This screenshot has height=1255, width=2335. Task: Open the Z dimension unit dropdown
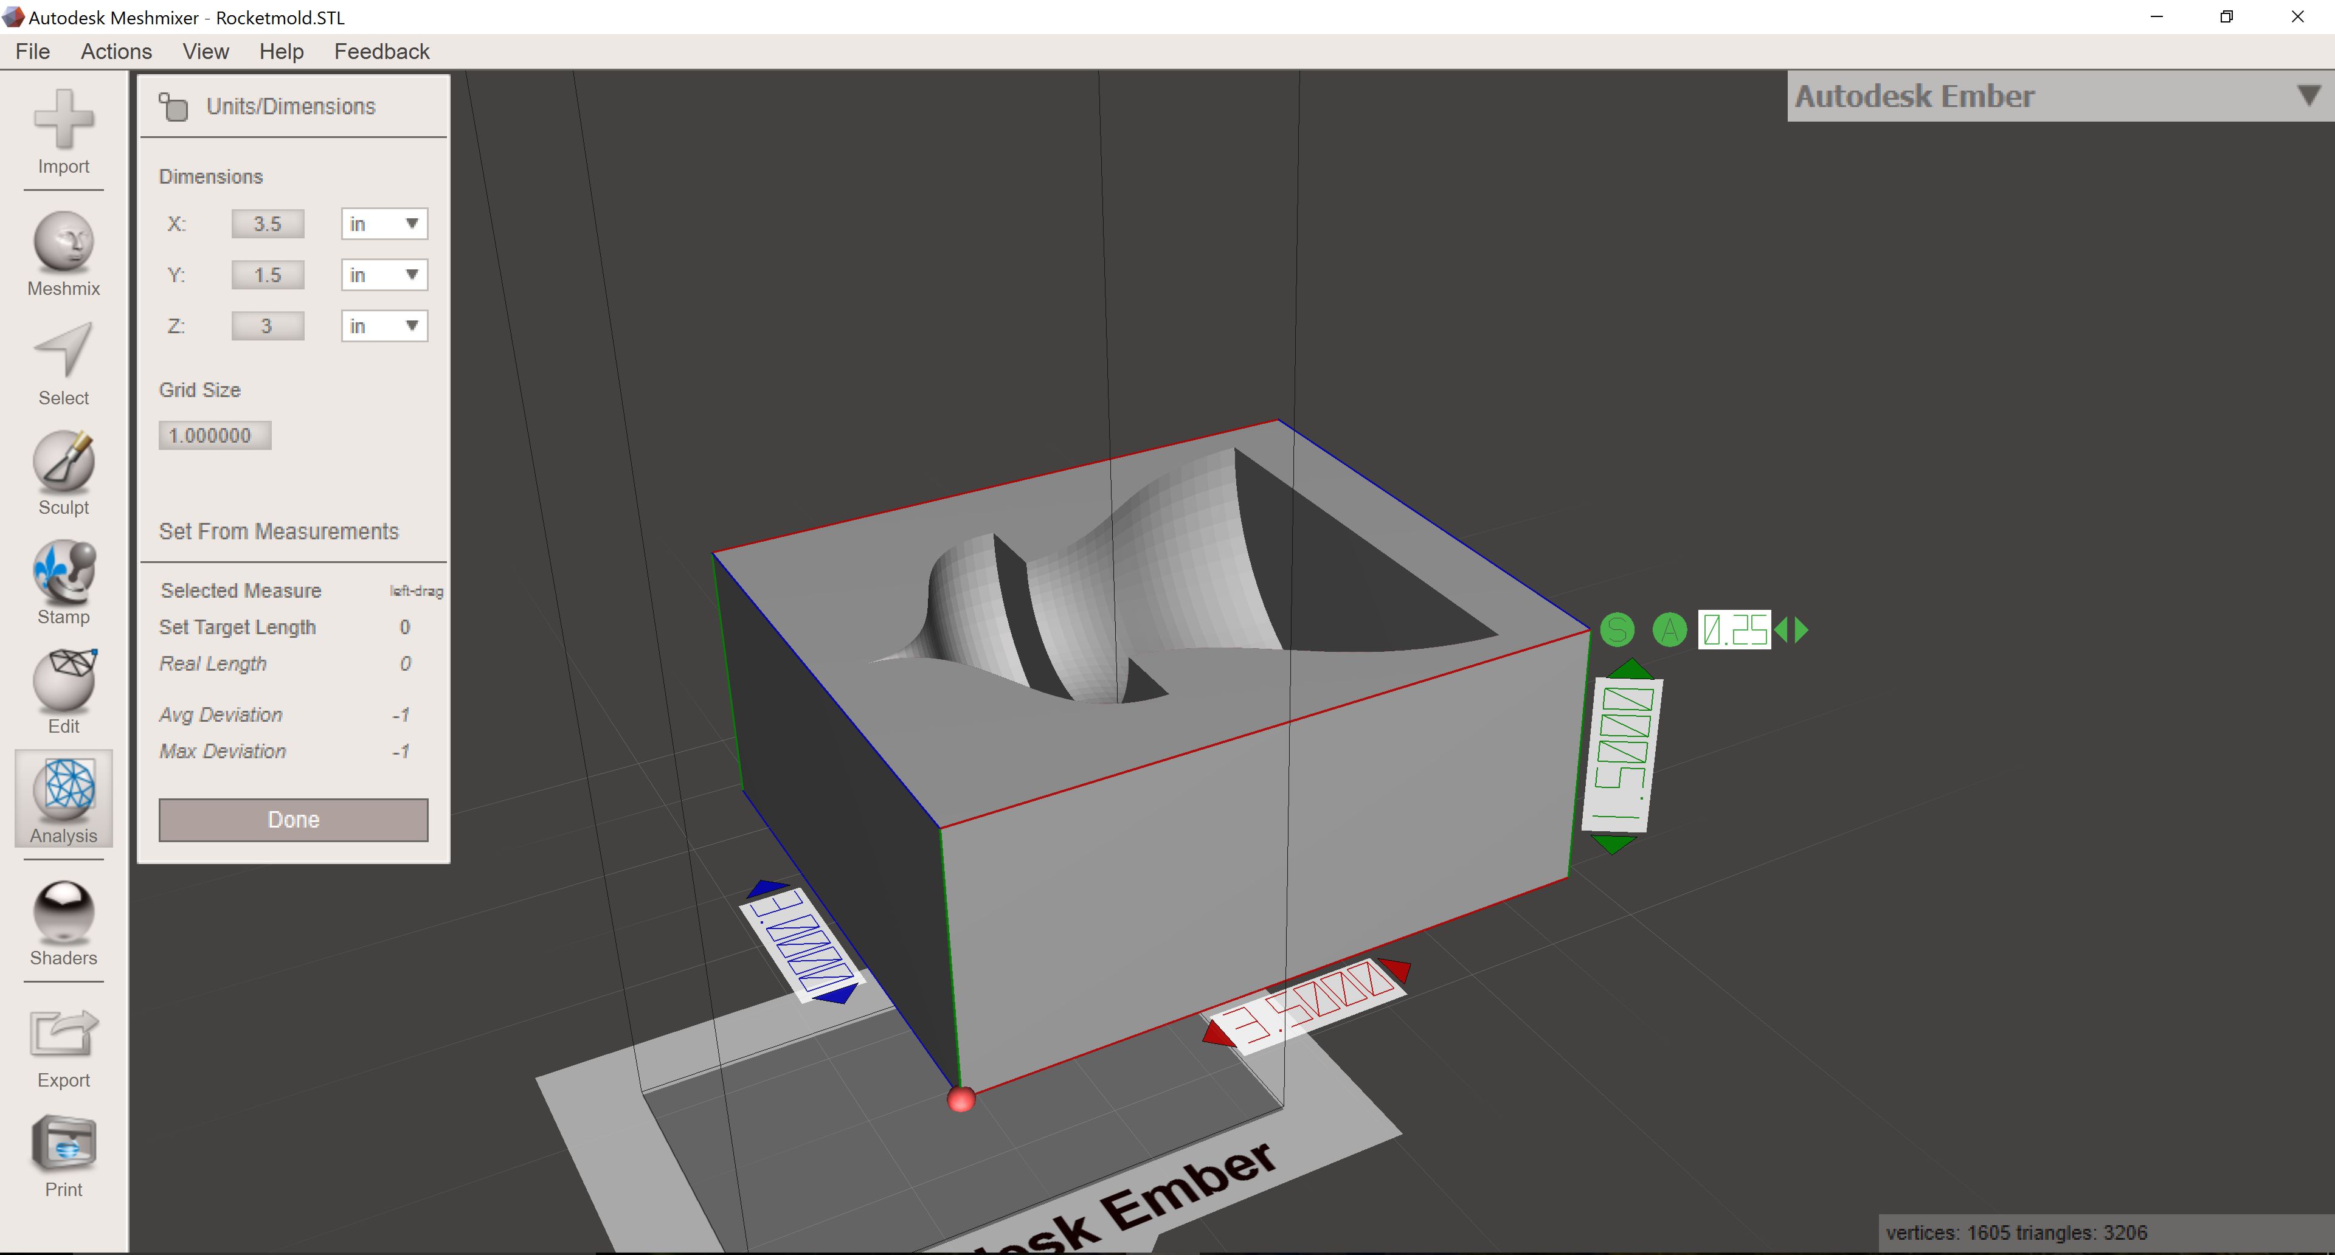coord(384,325)
